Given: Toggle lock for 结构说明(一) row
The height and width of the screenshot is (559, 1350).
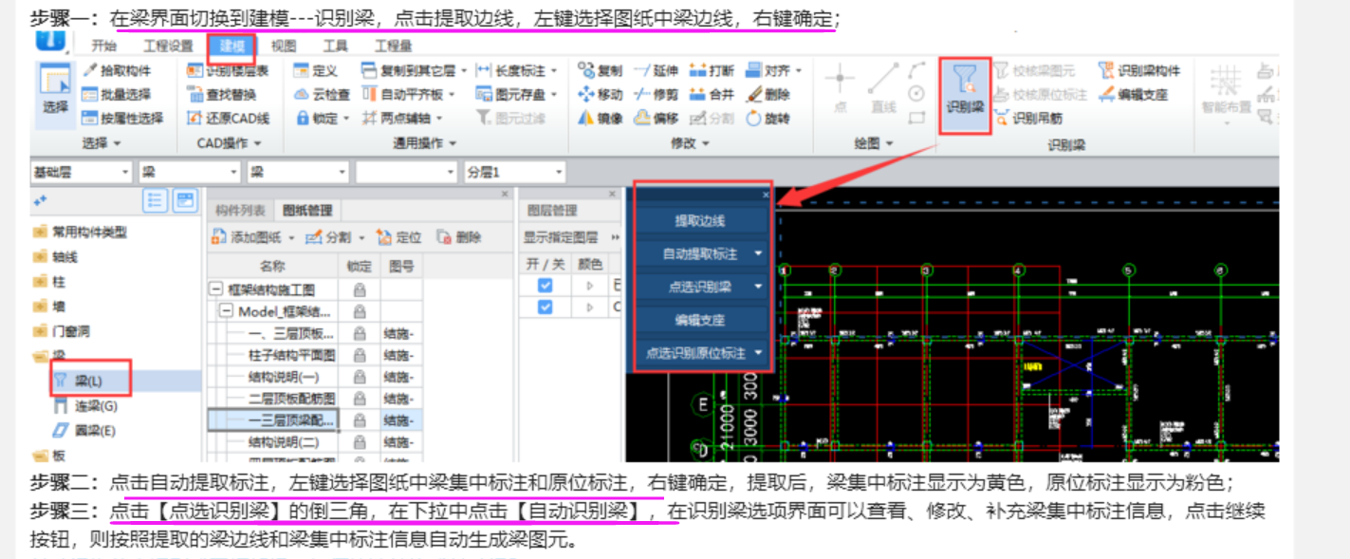Looking at the screenshot, I should click(360, 377).
